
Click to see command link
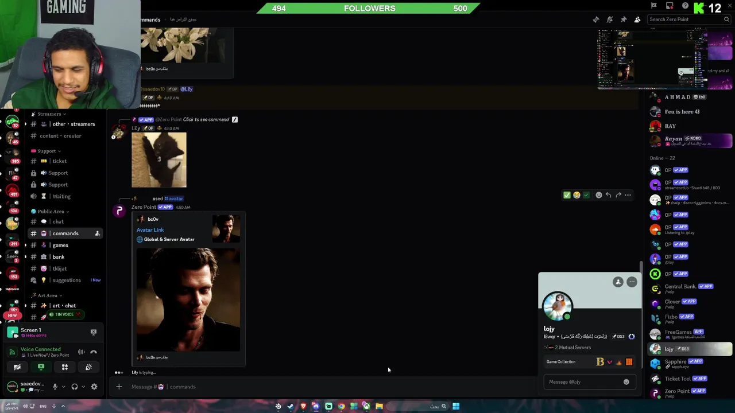click(x=206, y=119)
